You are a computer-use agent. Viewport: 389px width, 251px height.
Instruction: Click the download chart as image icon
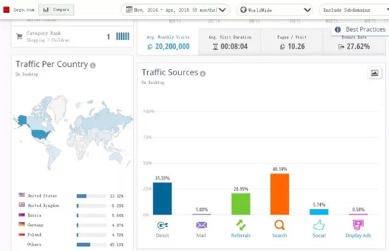click(x=374, y=73)
